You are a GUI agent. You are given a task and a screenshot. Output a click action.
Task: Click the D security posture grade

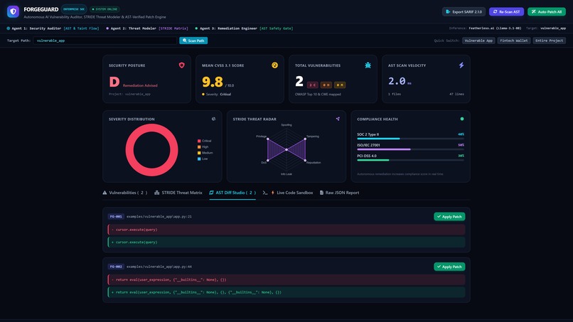(114, 82)
